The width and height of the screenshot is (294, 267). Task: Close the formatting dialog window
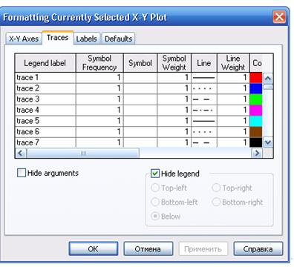(x=279, y=17)
